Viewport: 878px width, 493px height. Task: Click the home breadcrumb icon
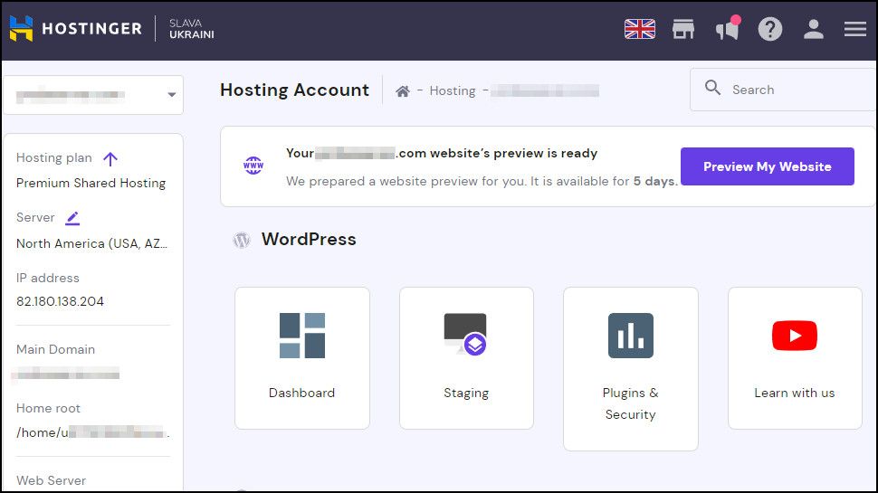(402, 91)
